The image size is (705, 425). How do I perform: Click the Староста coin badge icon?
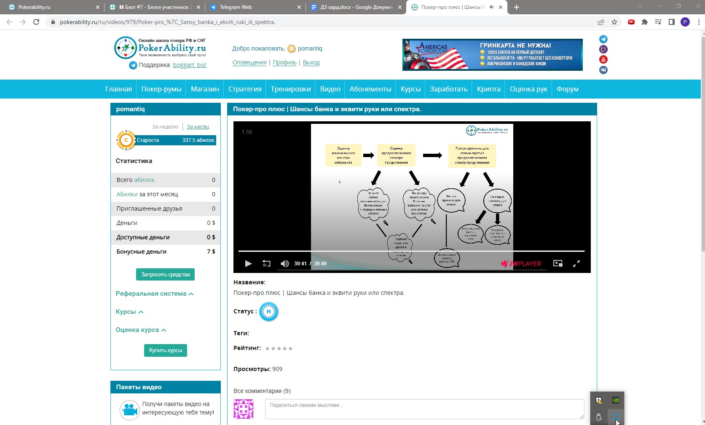point(126,140)
